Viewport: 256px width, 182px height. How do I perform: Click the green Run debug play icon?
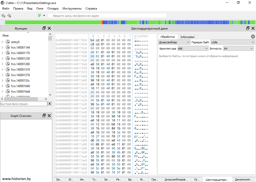[39, 16]
